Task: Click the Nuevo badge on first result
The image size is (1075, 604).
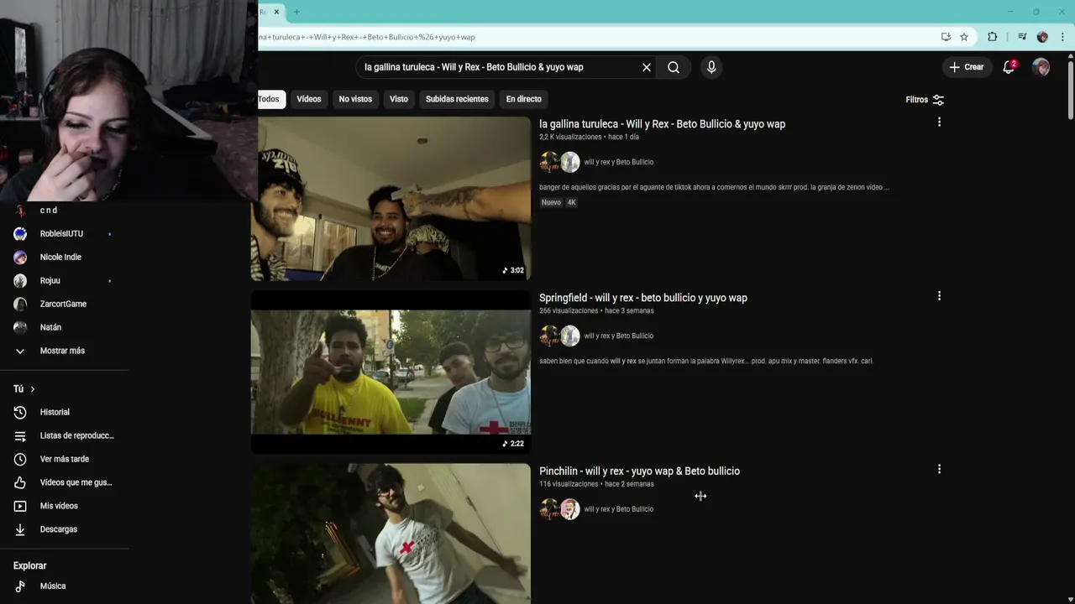Action: pos(551,202)
